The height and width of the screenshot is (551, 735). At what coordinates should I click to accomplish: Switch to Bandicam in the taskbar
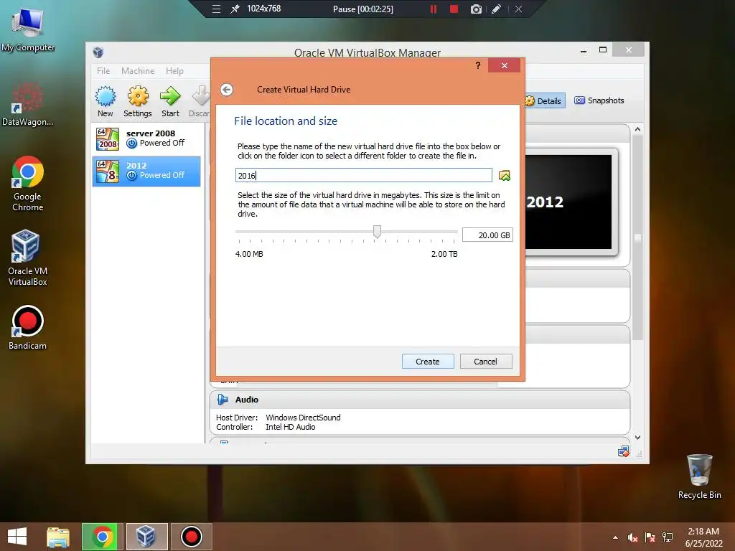point(191,537)
